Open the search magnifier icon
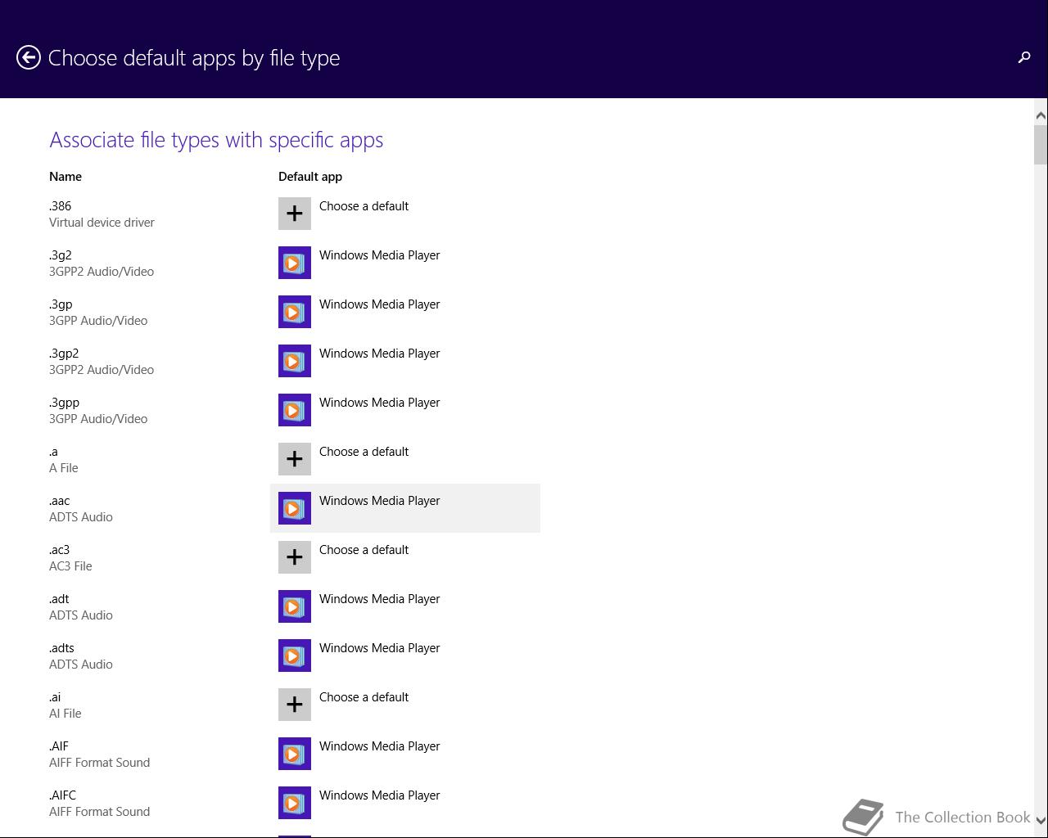Screen dimensions: 1048x838 [x=1023, y=57]
